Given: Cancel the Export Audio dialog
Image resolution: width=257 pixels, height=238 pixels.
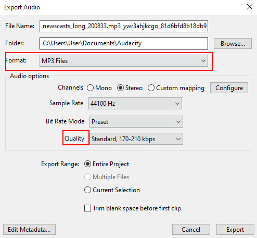Looking at the screenshot, I should tap(191, 230).
